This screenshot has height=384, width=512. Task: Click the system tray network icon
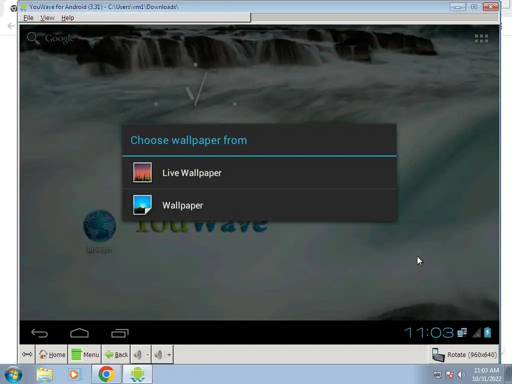tap(437, 374)
